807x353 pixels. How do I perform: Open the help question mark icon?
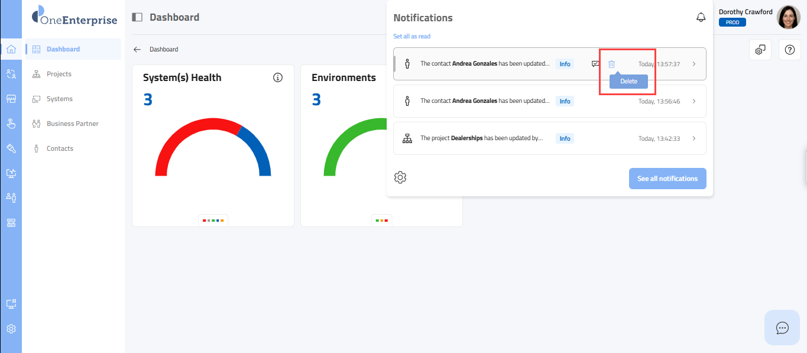tap(789, 50)
